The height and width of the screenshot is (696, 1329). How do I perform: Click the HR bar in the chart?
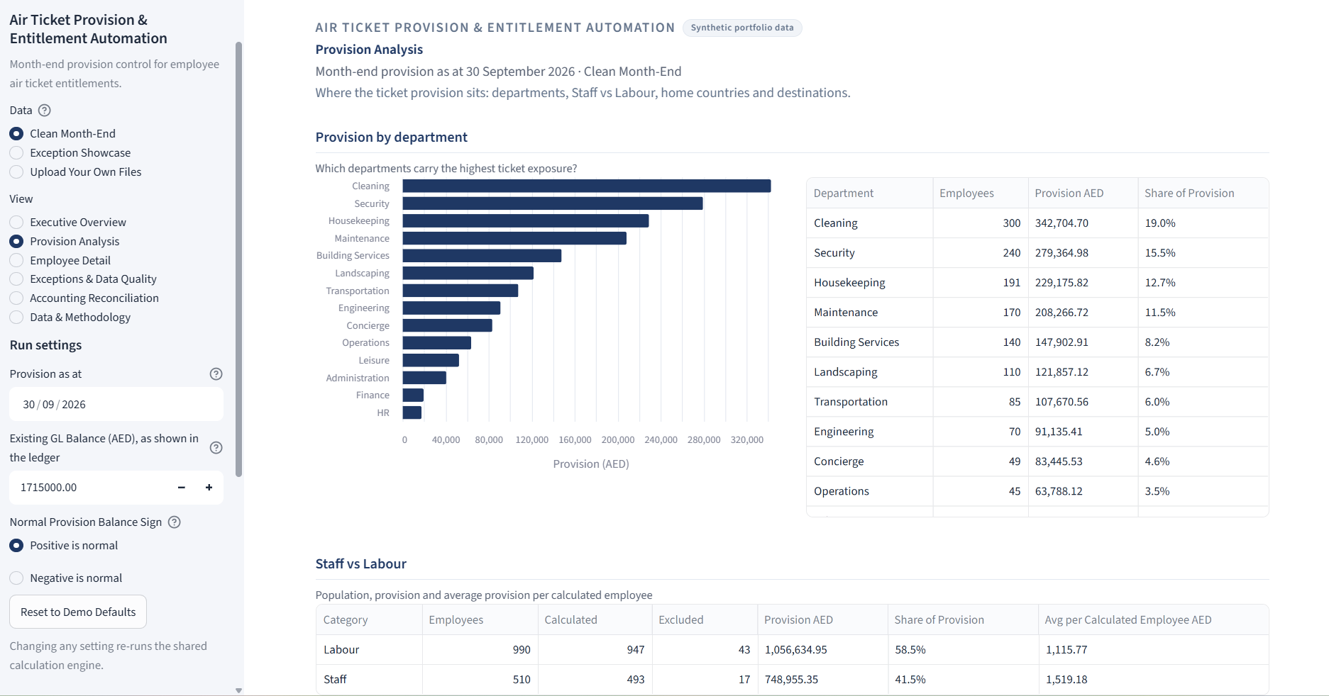tap(412, 413)
